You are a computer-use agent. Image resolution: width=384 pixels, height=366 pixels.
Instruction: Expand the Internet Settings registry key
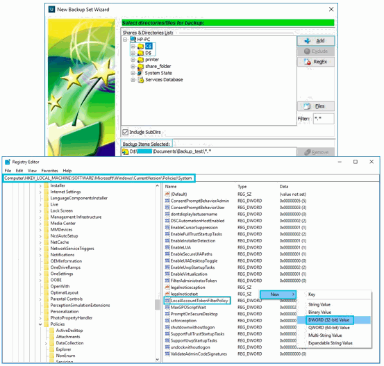[x=40, y=192]
